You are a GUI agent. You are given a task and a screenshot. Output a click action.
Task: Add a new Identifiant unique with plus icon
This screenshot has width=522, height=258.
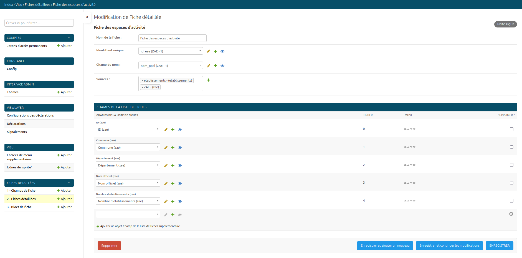point(216,51)
